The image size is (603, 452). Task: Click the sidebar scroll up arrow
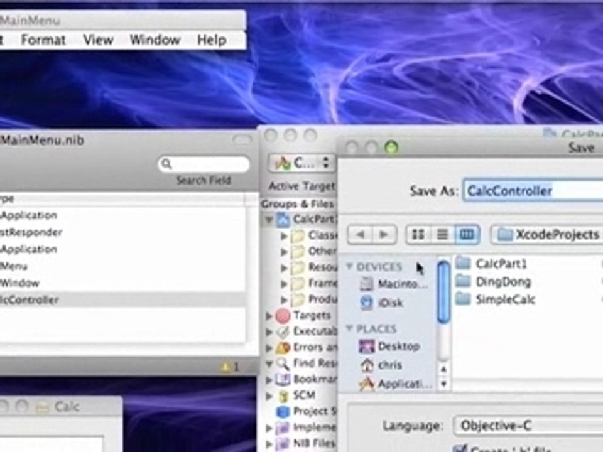coord(444,369)
